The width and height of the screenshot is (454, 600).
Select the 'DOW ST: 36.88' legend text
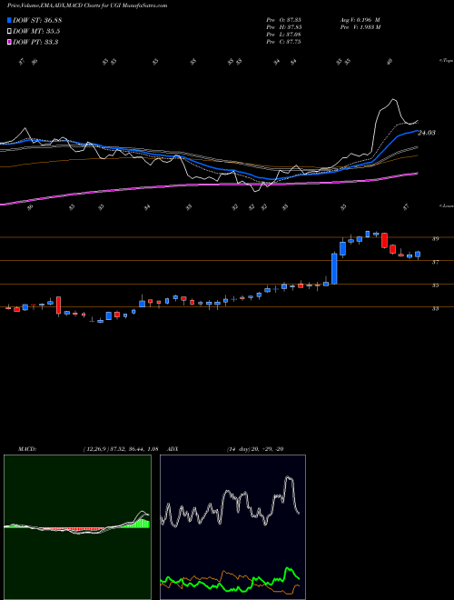pyautogui.click(x=37, y=20)
